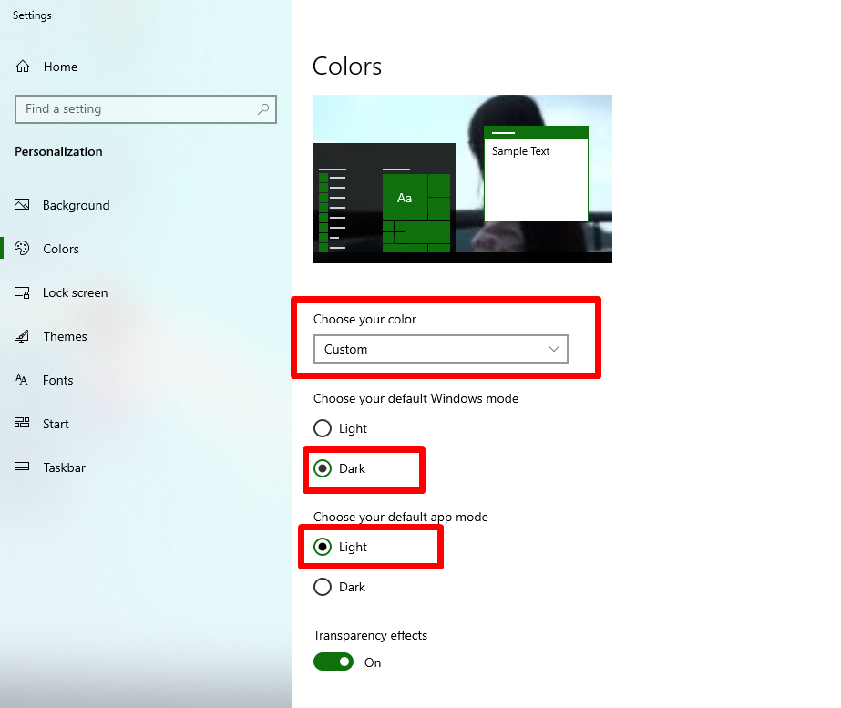The image size is (841, 708).
Task: Select Light for default Windows mode
Action: pyautogui.click(x=323, y=428)
